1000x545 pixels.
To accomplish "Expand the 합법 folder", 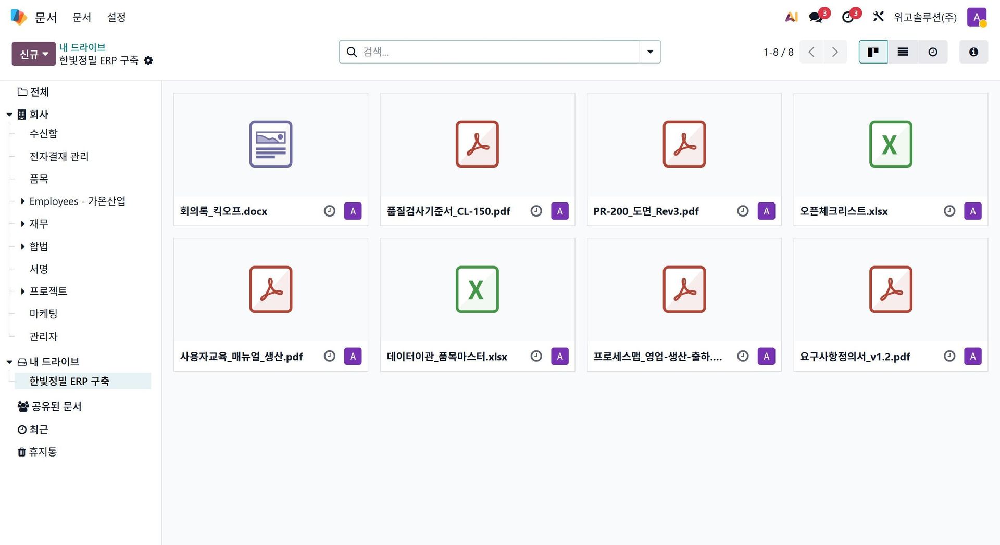I will pyautogui.click(x=22, y=246).
